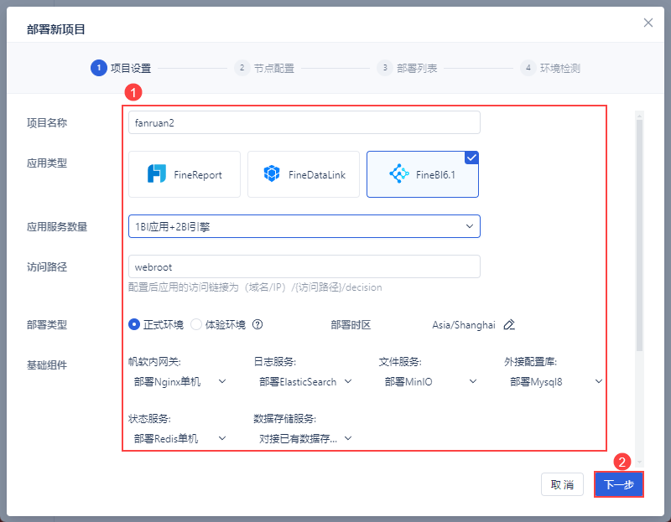Open the 文件服务 dropdown showing 部署MinIO
This screenshot has width=671, height=522.
pos(430,381)
